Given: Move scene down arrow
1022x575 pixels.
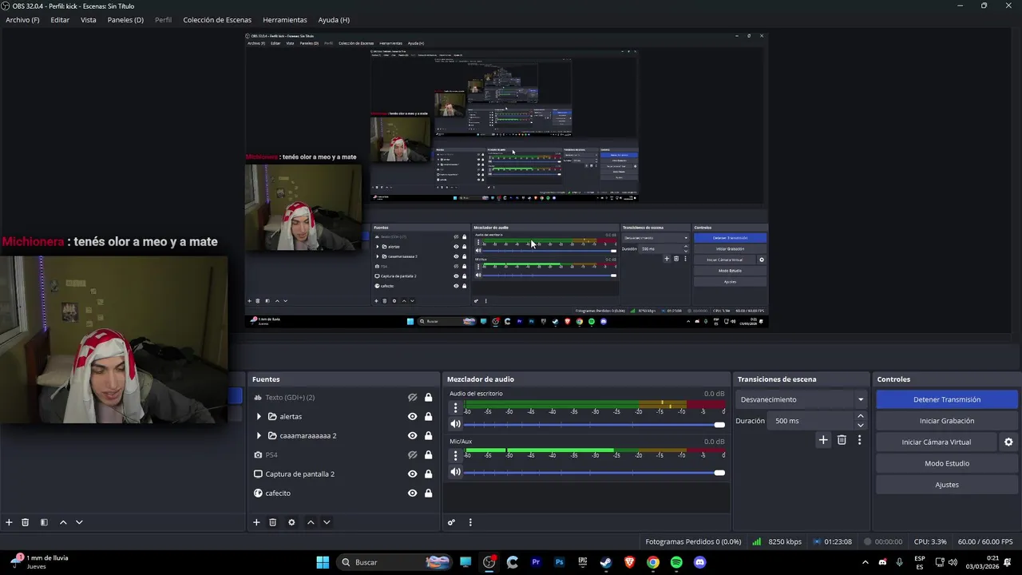Looking at the screenshot, I should [x=79, y=522].
